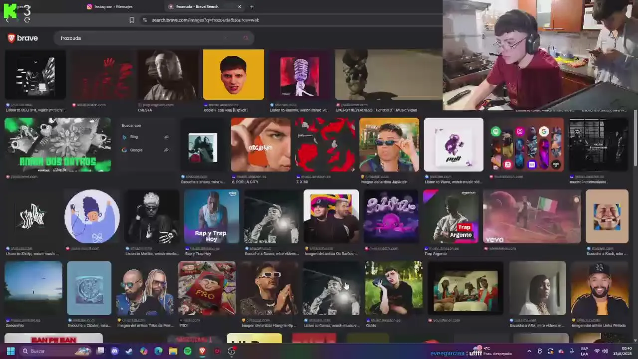This screenshot has width=638, height=359.
Task: Click the external arrow next to Bing
Action: (166, 137)
